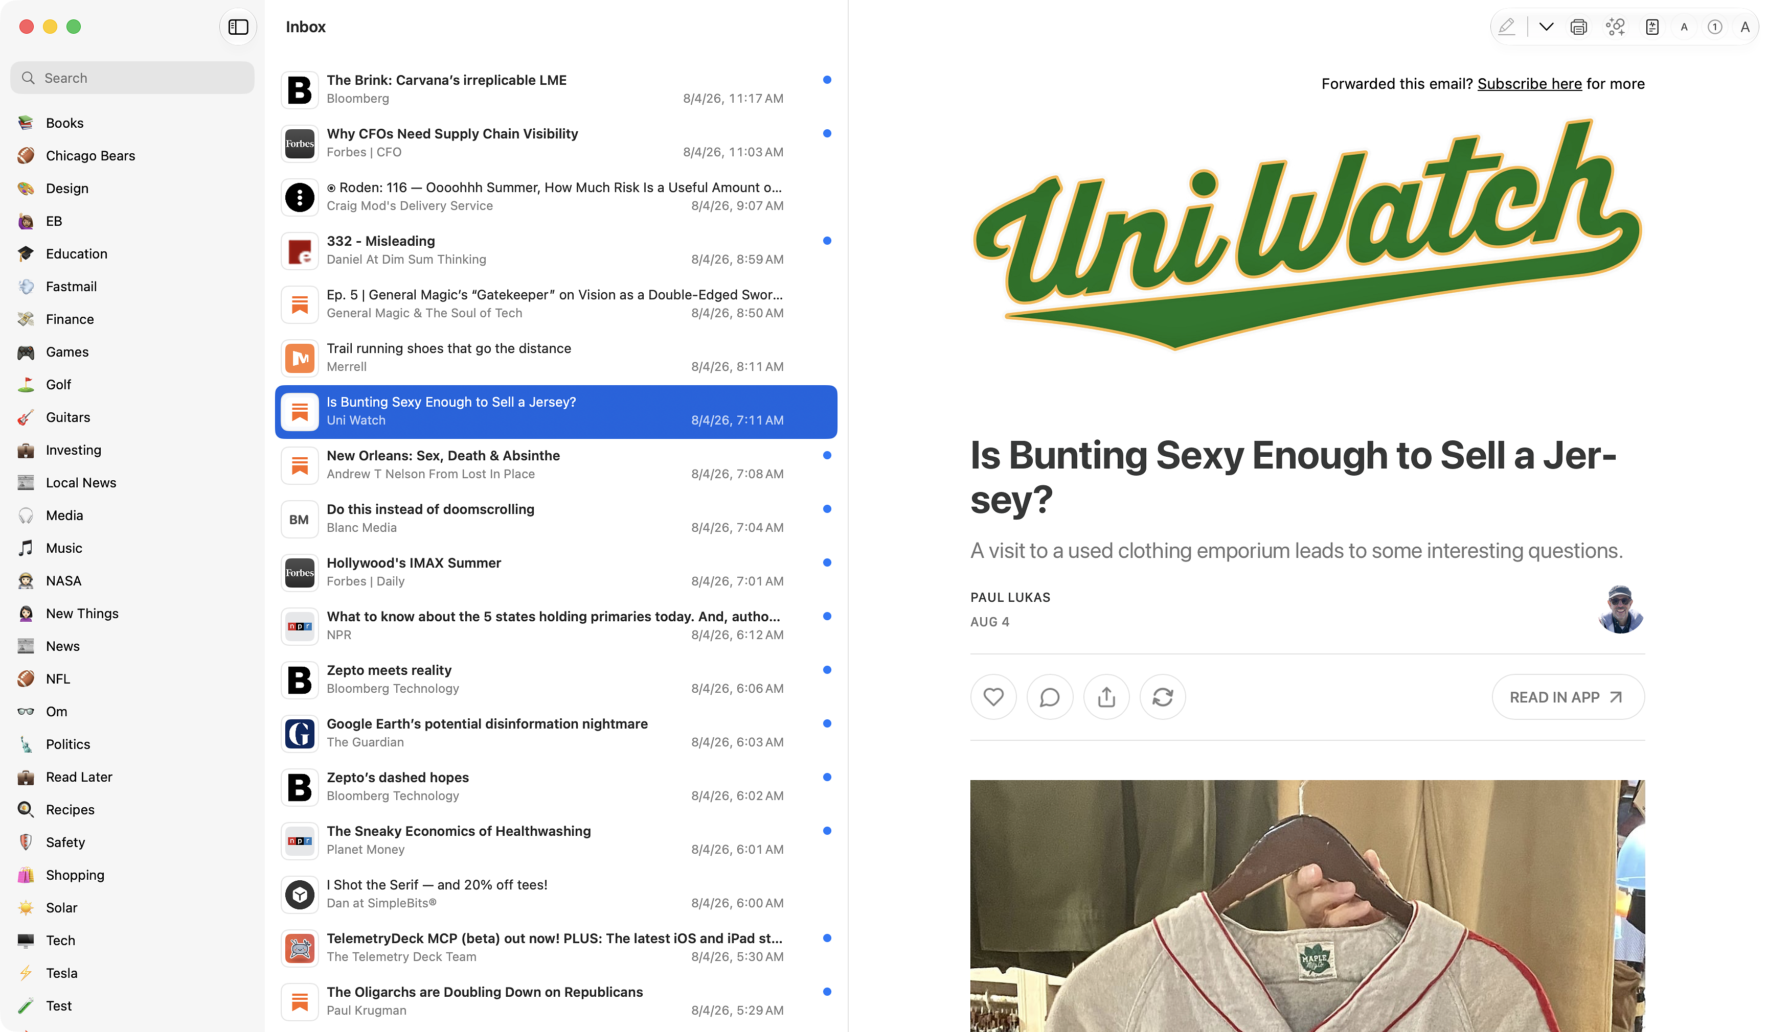The width and height of the screenshot is (1767, 1032).
Task: Click Paul Lukas author avatar
Action: click(x=1620, y=609)
